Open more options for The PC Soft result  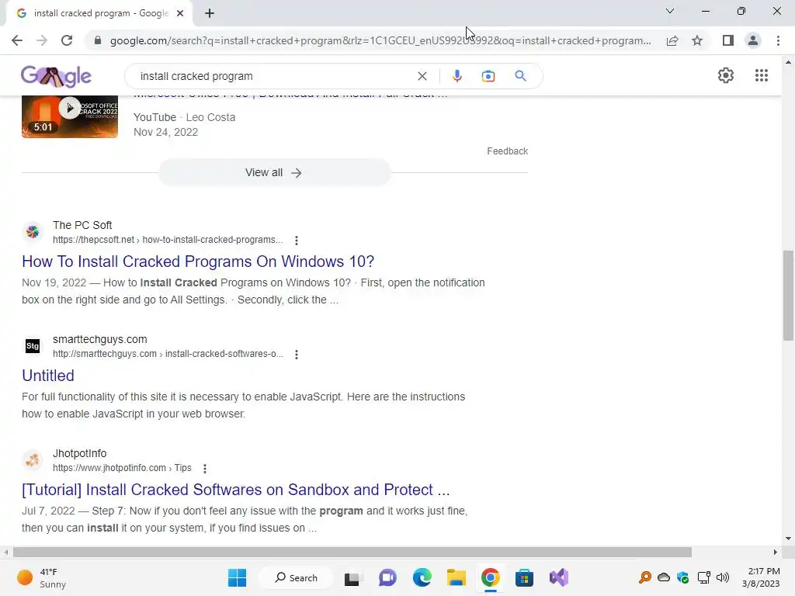297,241
